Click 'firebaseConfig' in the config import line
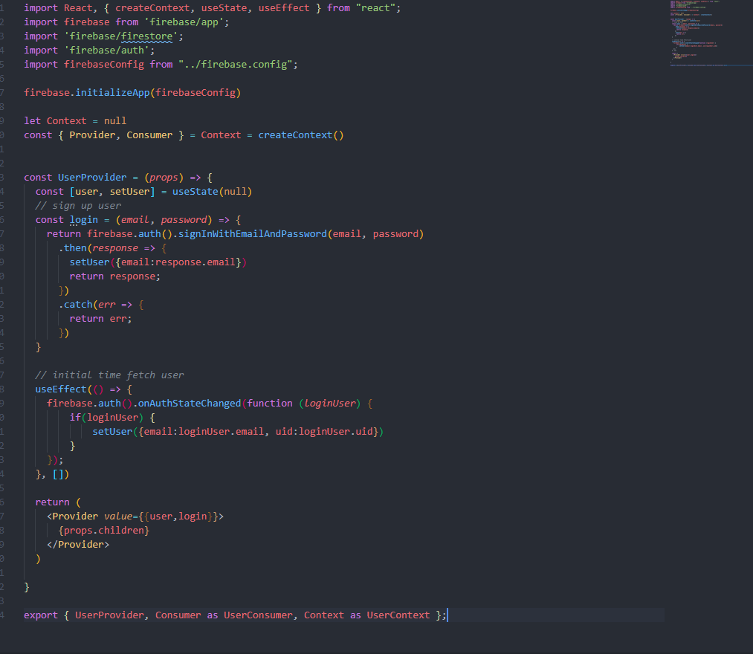 click(104, 64)
